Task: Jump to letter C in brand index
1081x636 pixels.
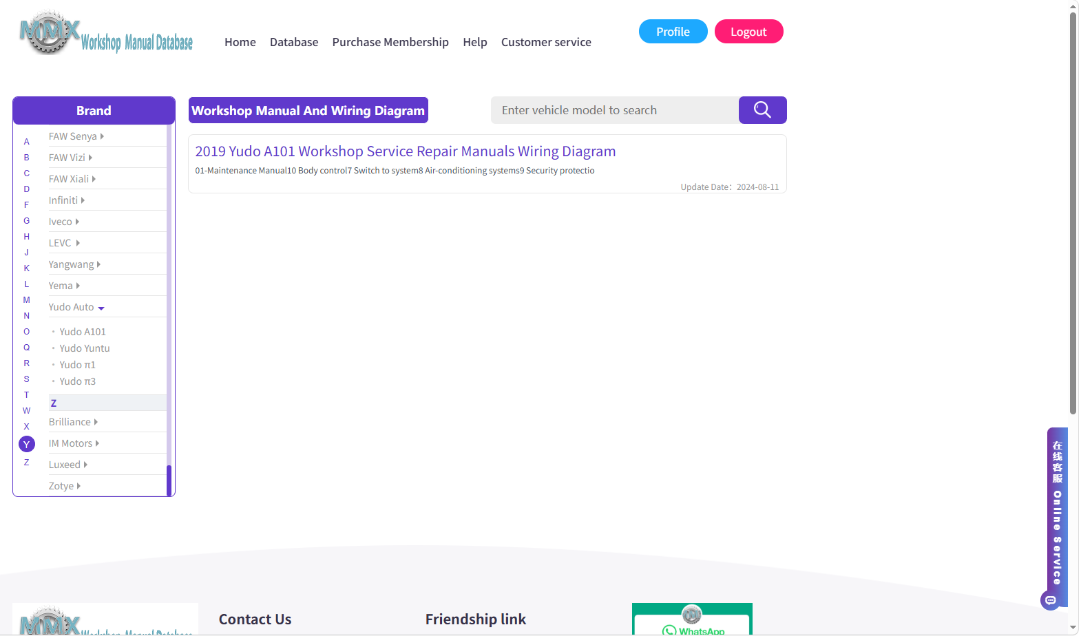Action: [x=27, y=173]
